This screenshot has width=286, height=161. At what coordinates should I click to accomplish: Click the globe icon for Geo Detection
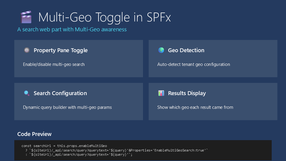(161, 50)
